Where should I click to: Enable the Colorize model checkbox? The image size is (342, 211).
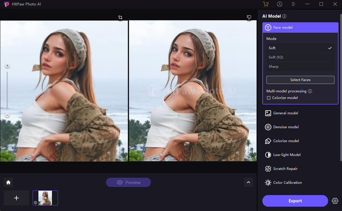tap(269, 98)
